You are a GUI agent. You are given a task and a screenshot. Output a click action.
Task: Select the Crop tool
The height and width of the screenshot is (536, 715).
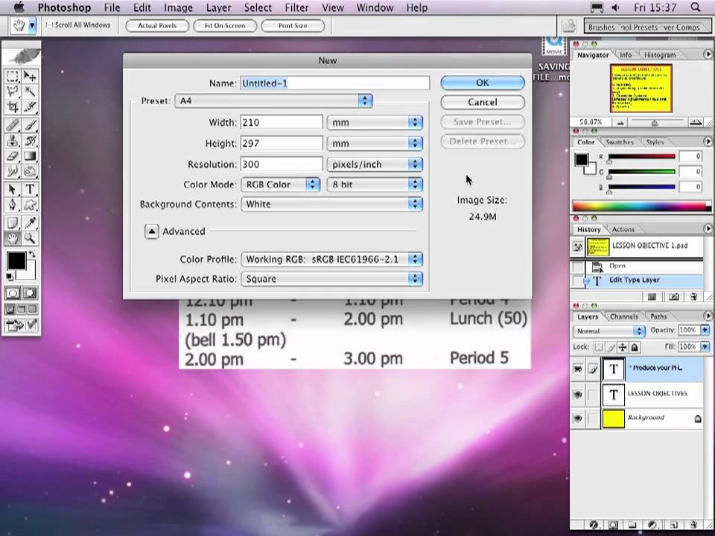point(13,107)
